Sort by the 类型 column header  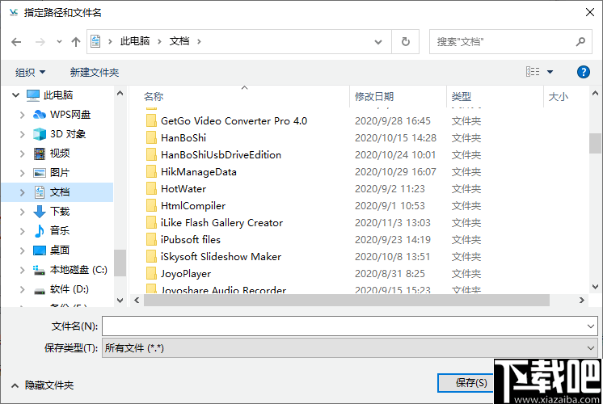(461, 96)
